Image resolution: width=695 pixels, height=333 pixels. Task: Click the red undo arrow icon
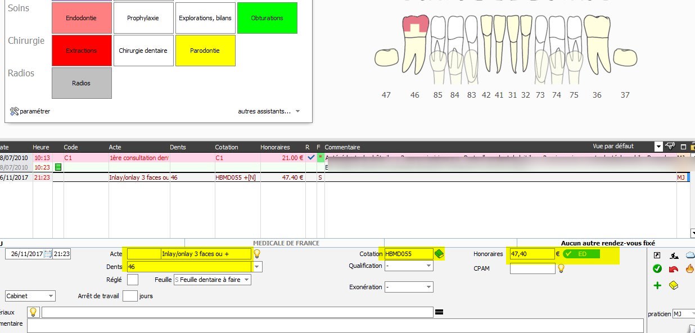coord(674,269)
